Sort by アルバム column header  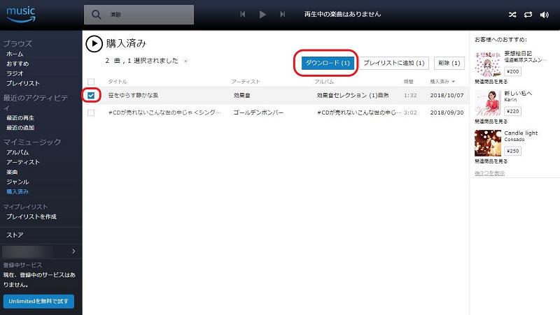pyautogui.click(x=324, y=82)
